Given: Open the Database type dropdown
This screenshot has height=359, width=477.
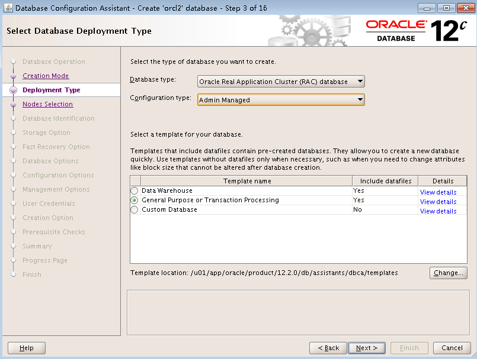Looking at the screenshot, I should click(x=281, y=82).
